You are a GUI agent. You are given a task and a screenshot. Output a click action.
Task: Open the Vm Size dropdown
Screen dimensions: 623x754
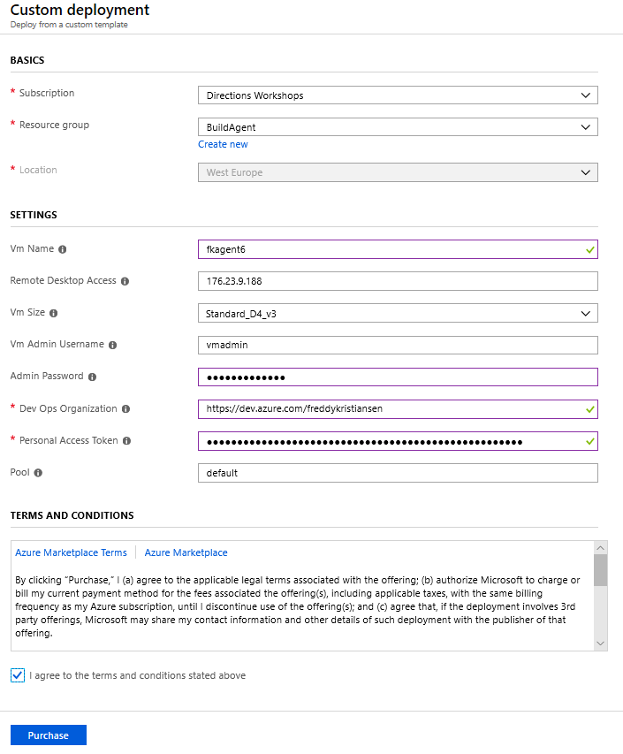[398, 313]
